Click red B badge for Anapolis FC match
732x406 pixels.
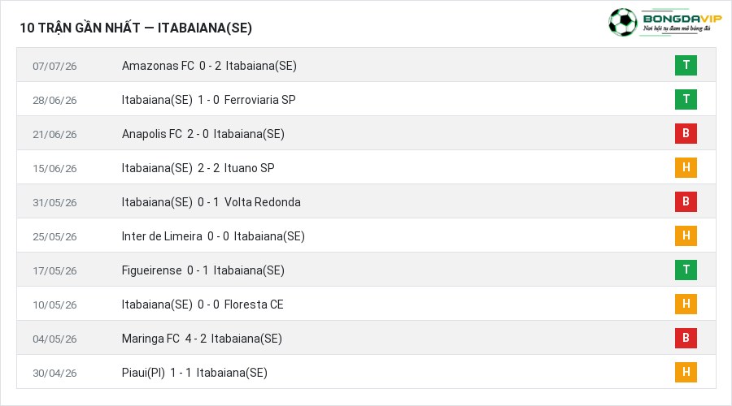coord(686,133)
